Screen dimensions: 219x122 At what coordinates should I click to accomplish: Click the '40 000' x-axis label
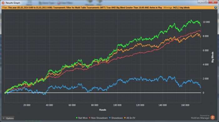49,105
